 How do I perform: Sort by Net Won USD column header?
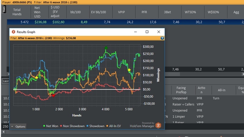coord(37,12)
